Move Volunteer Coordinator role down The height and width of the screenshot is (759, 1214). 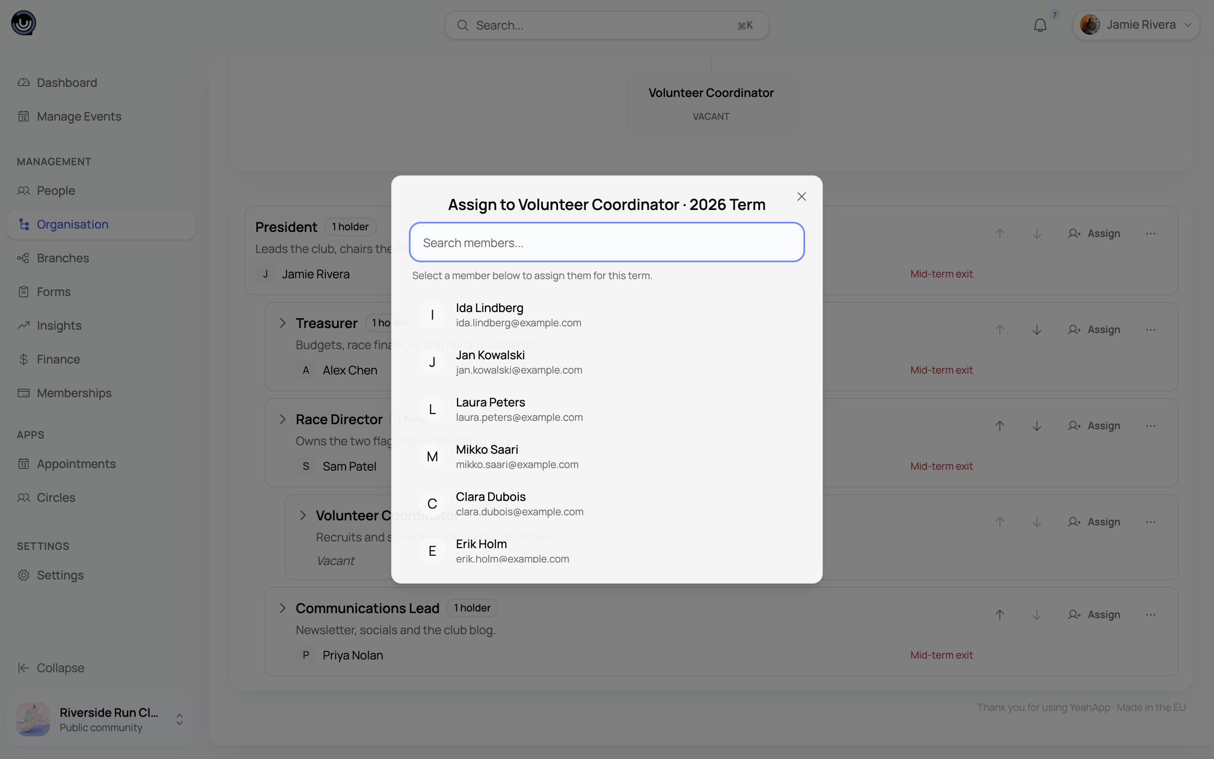[x=1037, y=522]
